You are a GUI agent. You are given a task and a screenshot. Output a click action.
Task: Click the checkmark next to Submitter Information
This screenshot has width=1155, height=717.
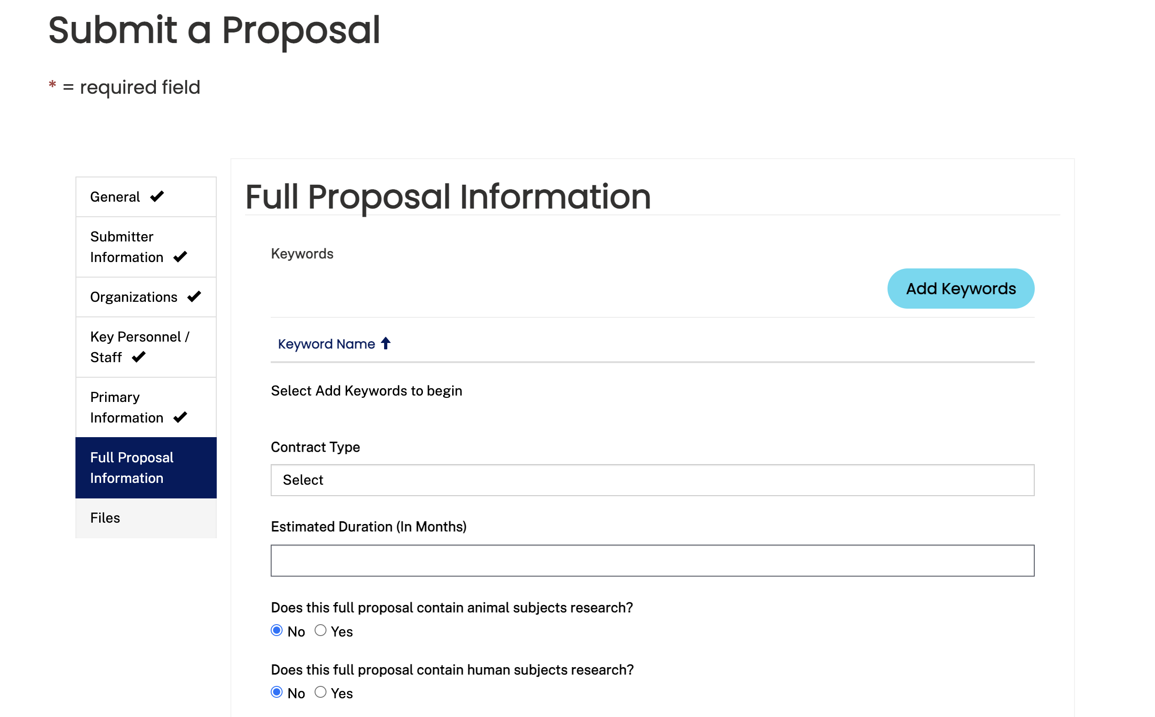[179, 257]
